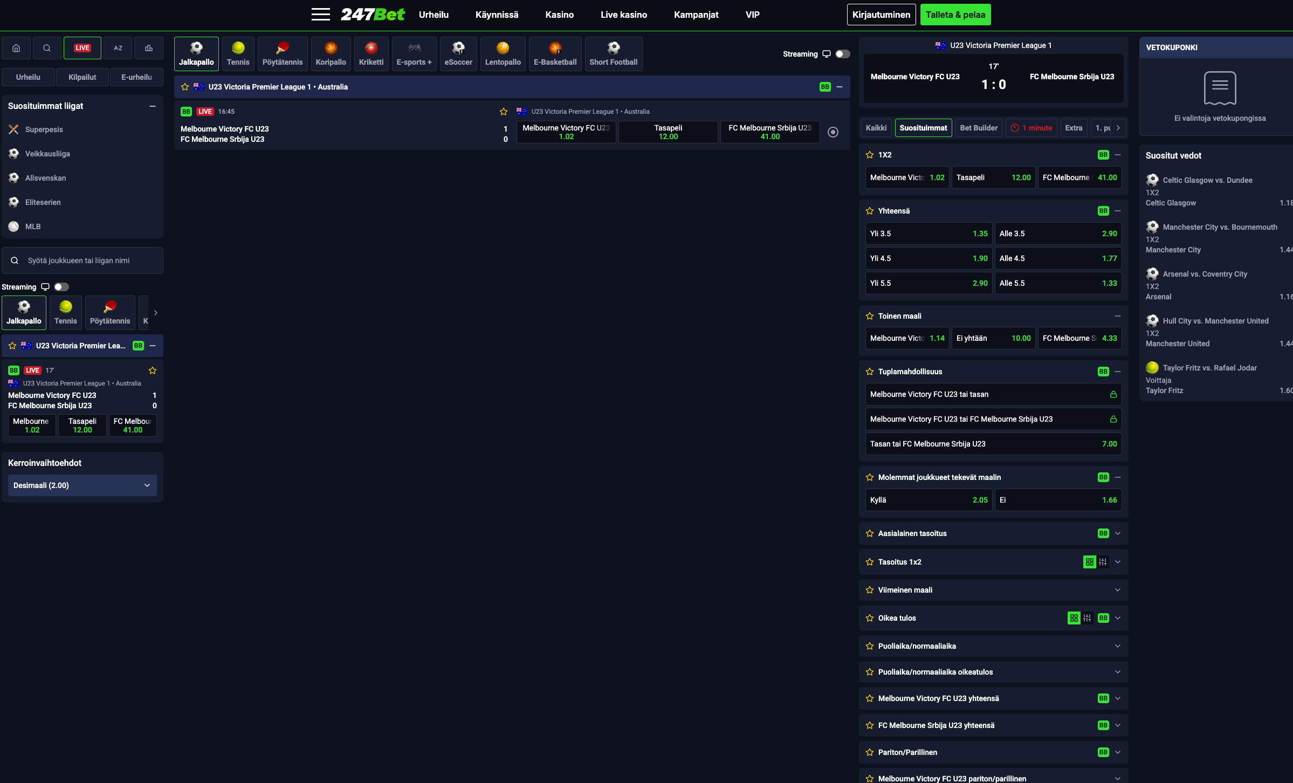Favorite the U23 Victoria Premier League header star

[x=185, y=87]
